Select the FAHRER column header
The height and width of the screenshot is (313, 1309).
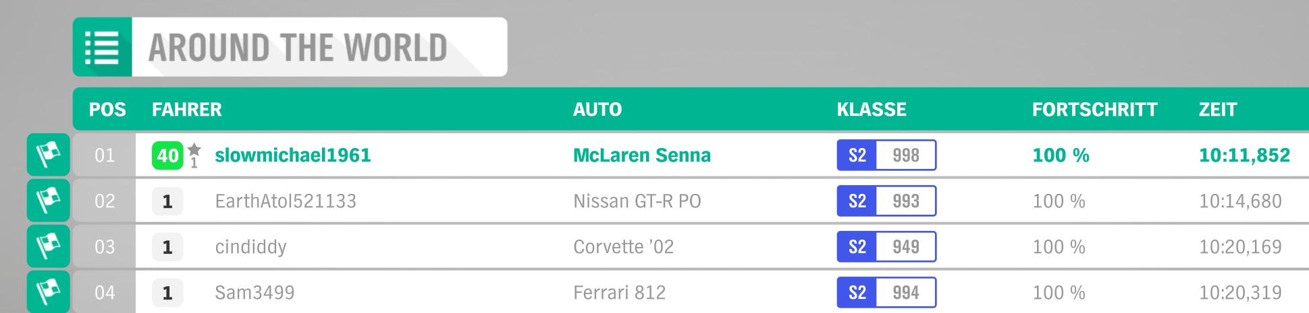point(187,110)
